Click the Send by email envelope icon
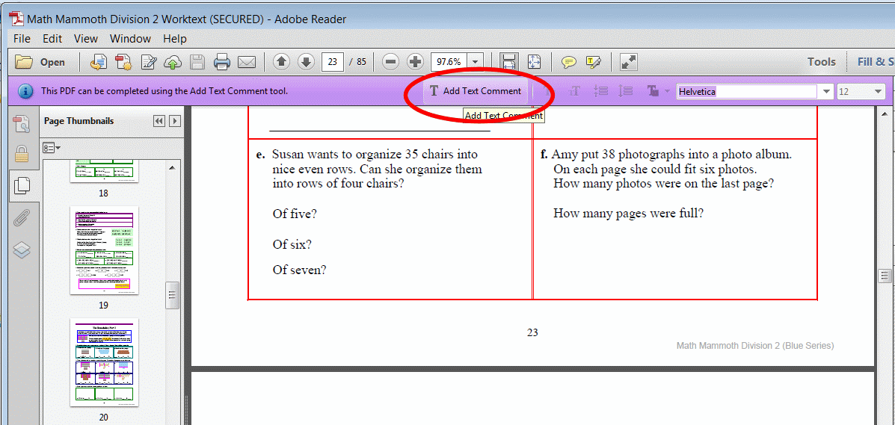The image size is (895, 425). pos(247,62)
